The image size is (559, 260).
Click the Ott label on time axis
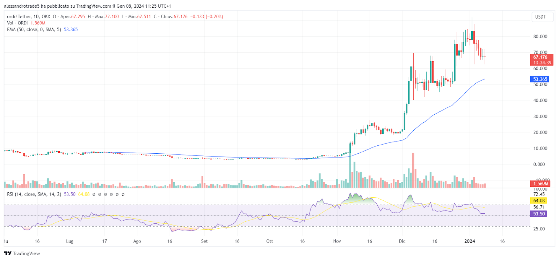pyautogui.click(x=270, y=241)
